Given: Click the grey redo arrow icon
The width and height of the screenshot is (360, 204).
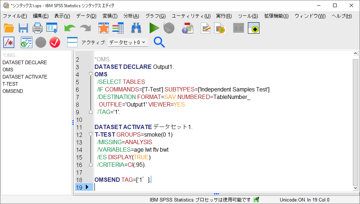Looking at the screenshot, I should [x=85, y=28].
